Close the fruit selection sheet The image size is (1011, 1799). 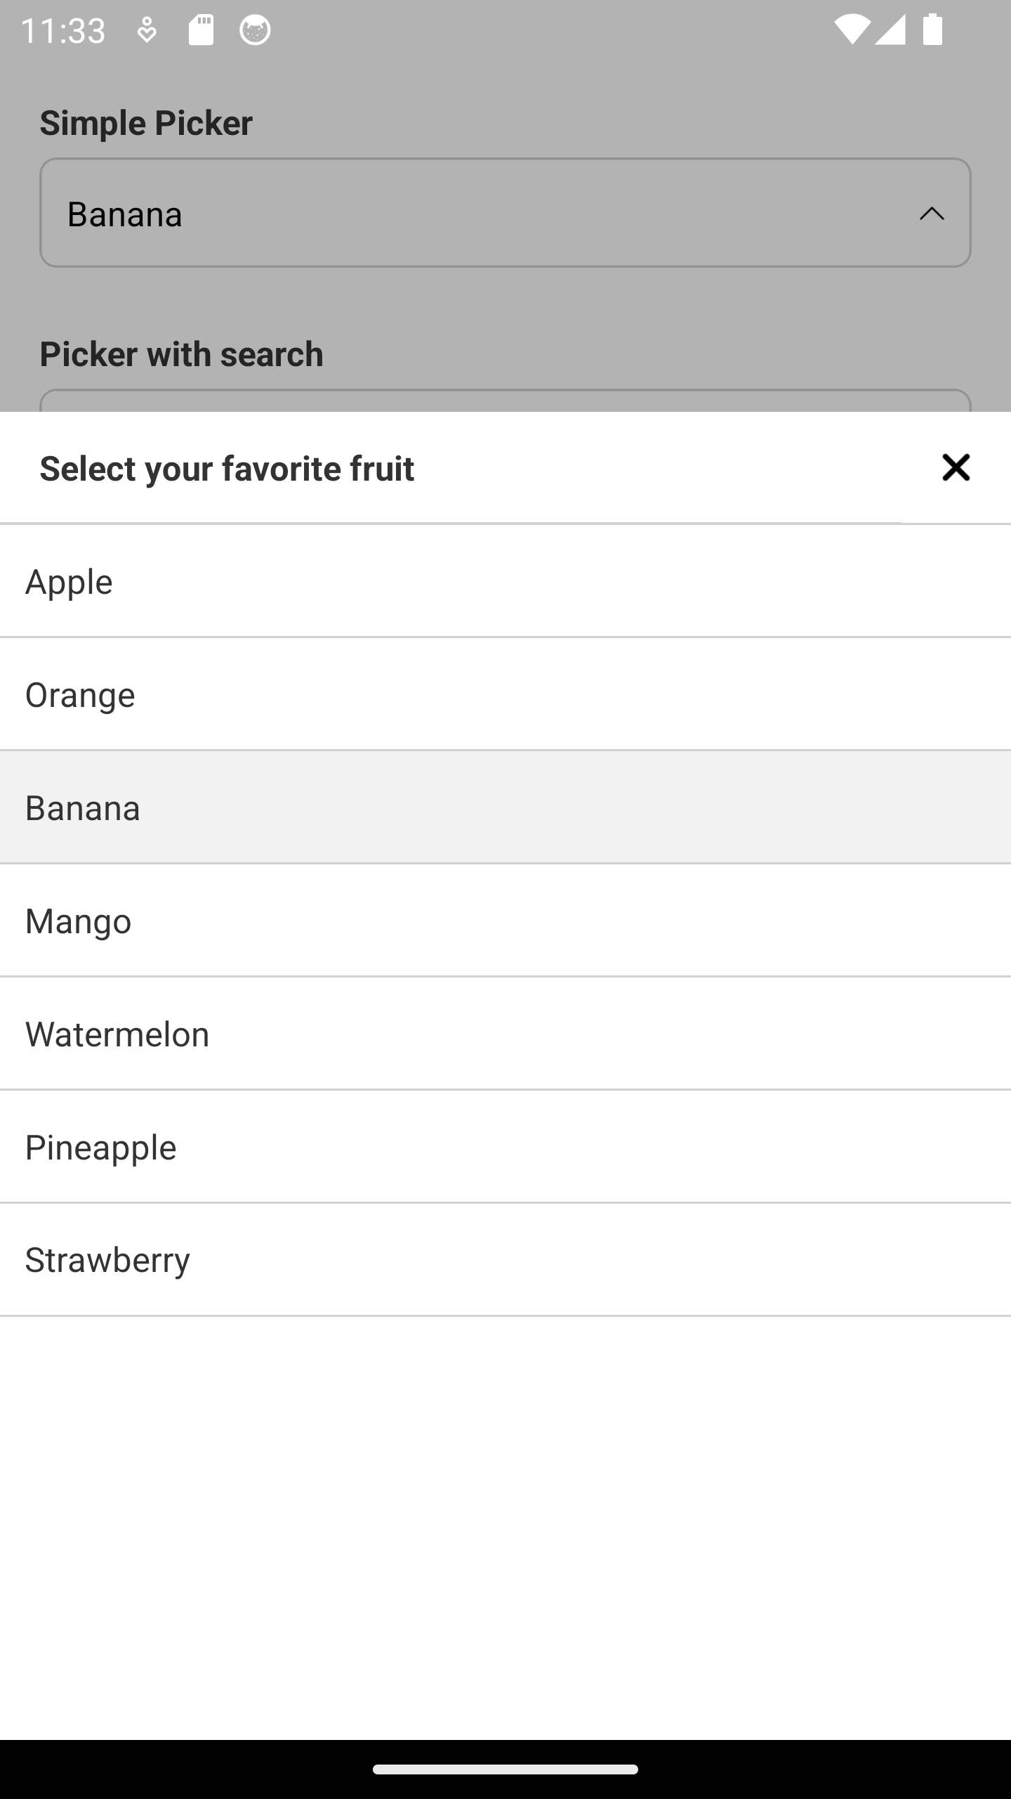pyautogui.click(x=956, y=467)
